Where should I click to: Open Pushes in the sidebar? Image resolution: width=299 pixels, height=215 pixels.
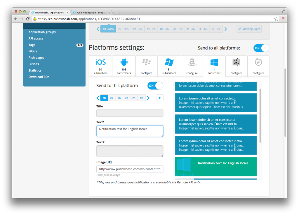point(34,64)
